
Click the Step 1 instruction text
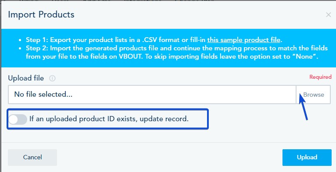tap(154, 40)
